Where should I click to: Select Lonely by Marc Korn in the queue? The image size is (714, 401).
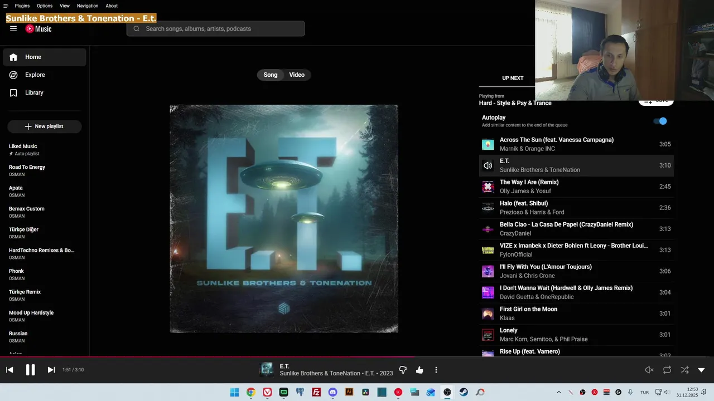pos(576,335)
